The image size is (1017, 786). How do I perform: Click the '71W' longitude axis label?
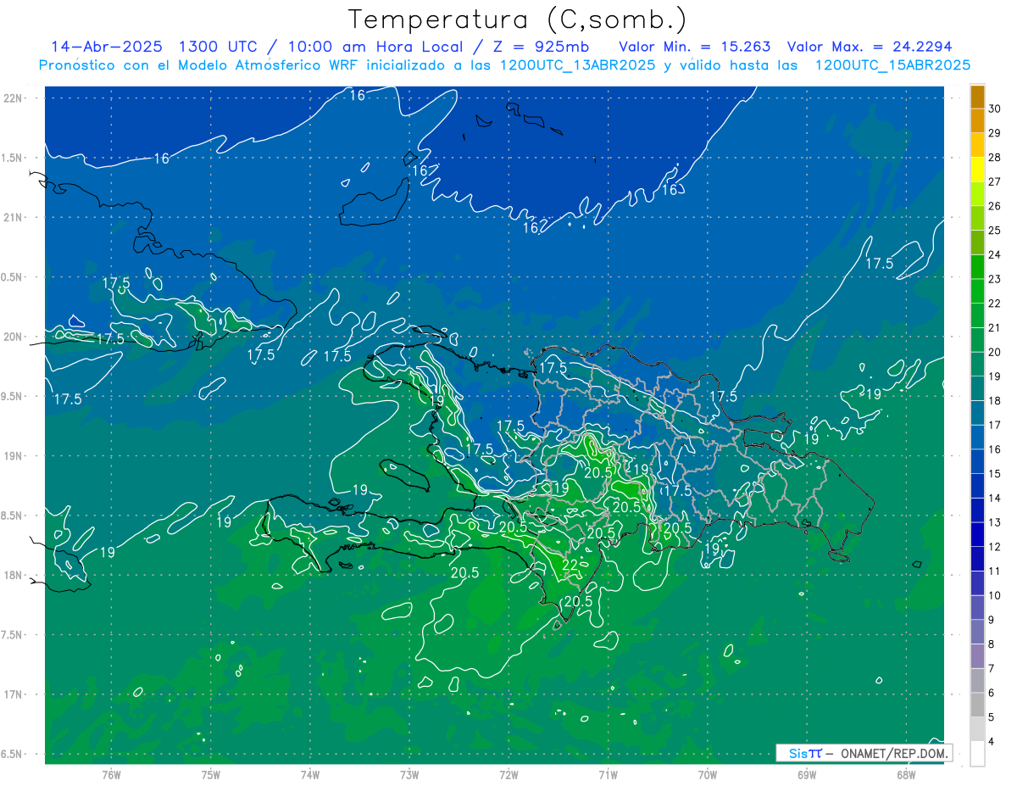coord(608,774)
